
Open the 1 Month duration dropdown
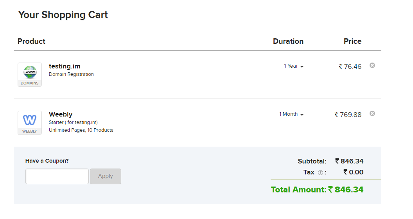coord(291,114)
